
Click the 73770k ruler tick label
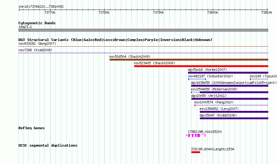point(50,12)
